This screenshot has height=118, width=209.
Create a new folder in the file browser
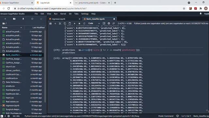(14, 19)
